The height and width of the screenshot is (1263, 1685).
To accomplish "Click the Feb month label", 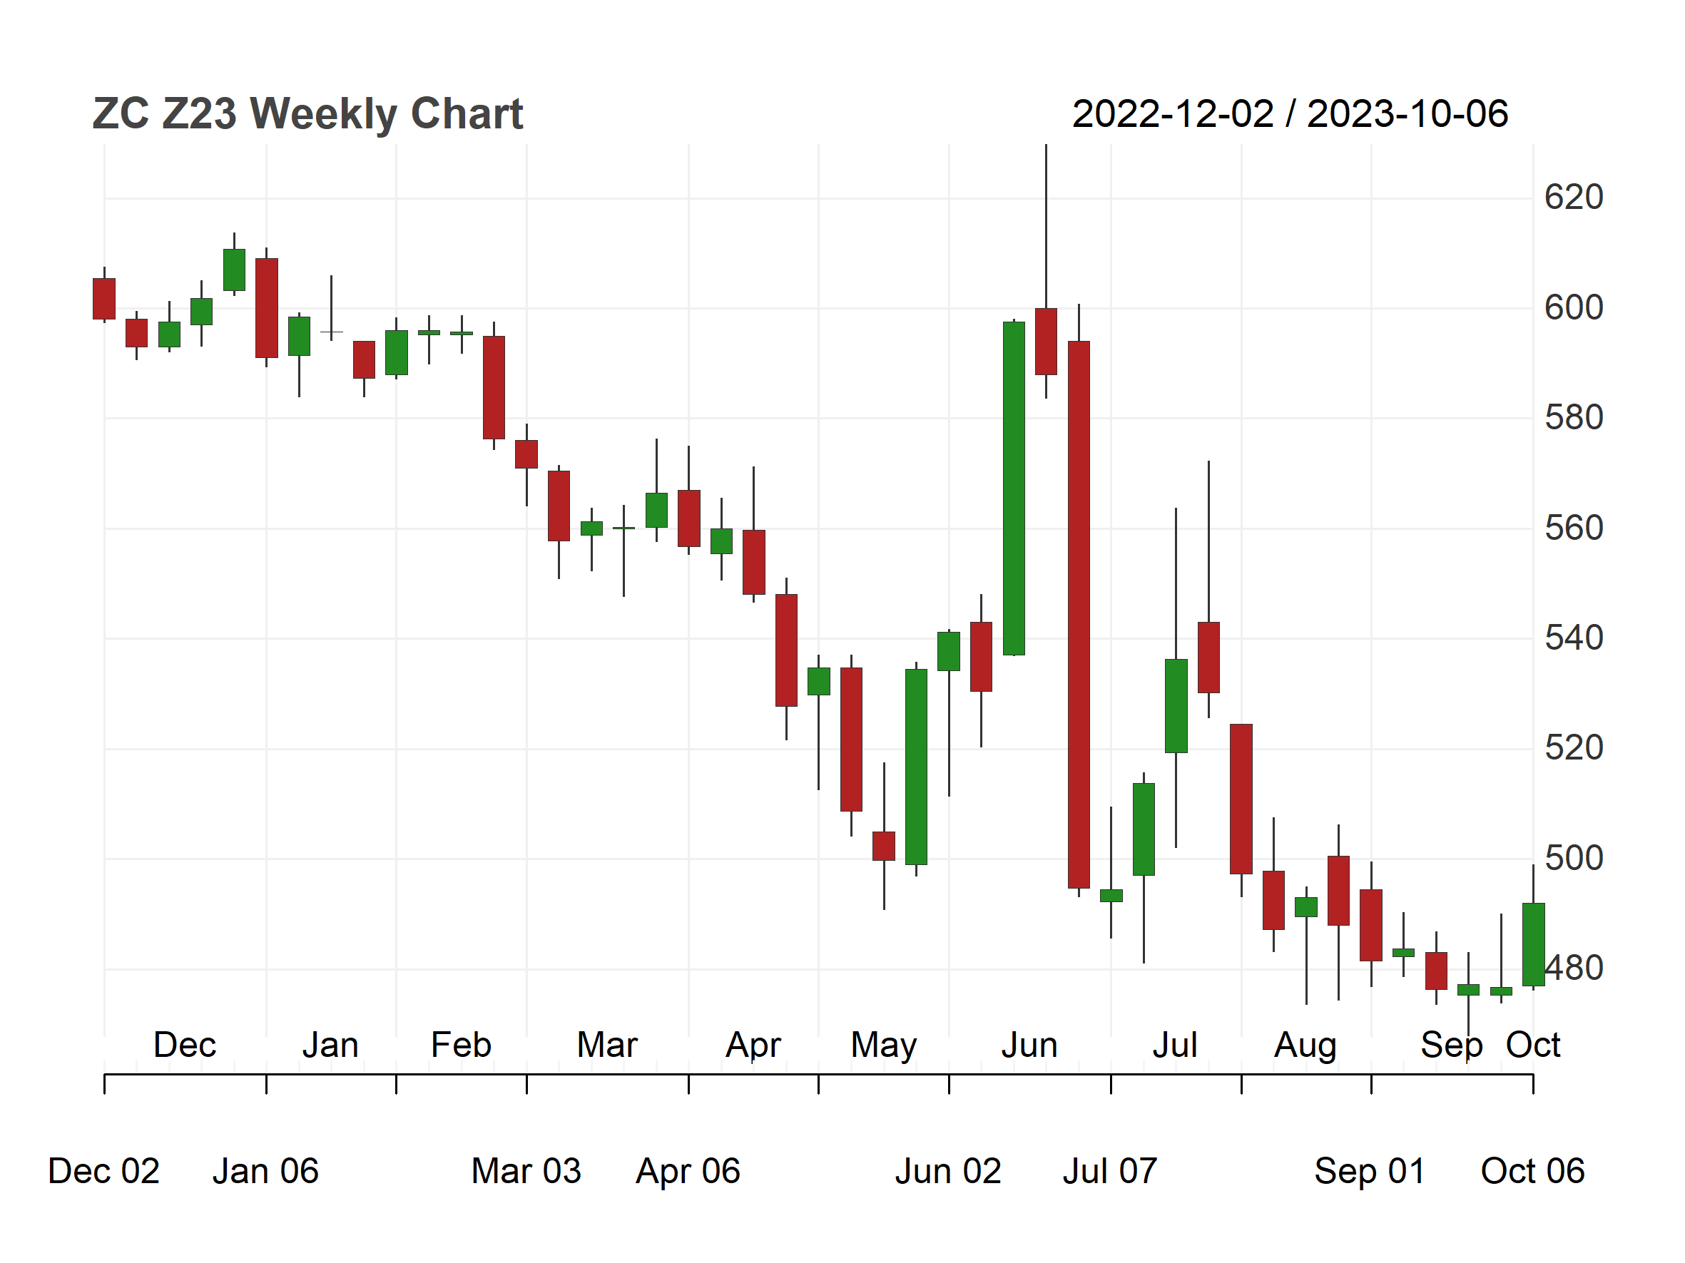I will click(x=461, y=1045).
